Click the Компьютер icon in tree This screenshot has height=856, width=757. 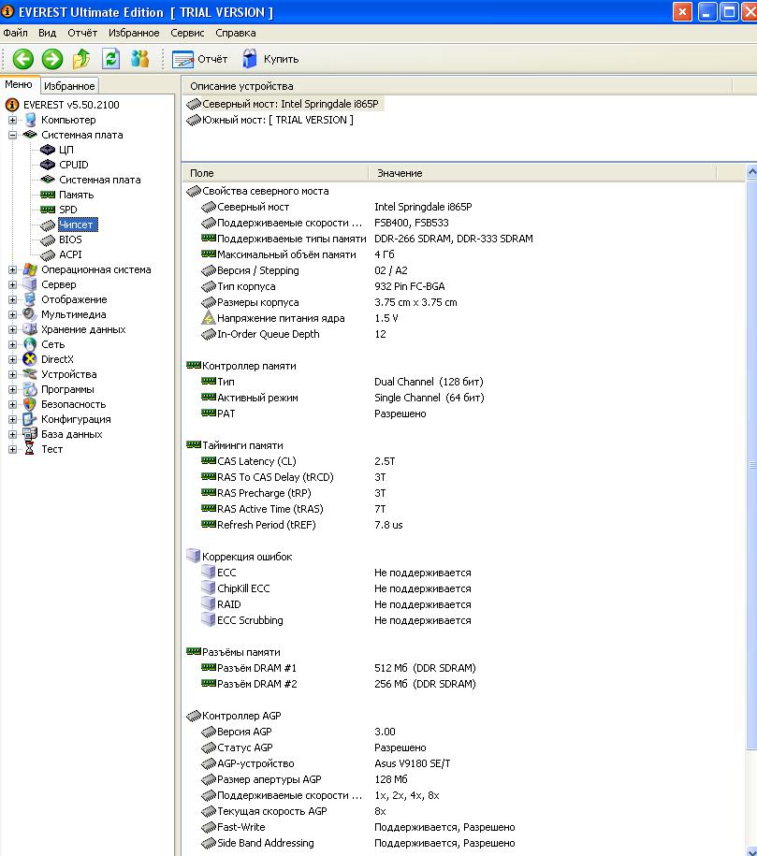pyautogui.click(x=31, y=120)
